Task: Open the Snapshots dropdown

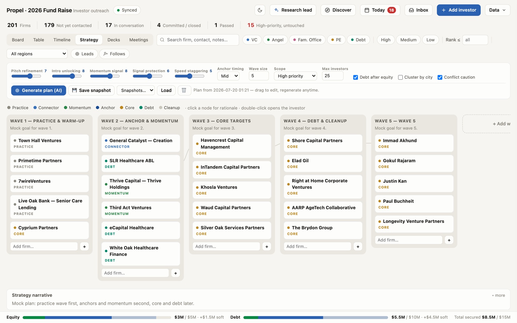Action: 136,90
